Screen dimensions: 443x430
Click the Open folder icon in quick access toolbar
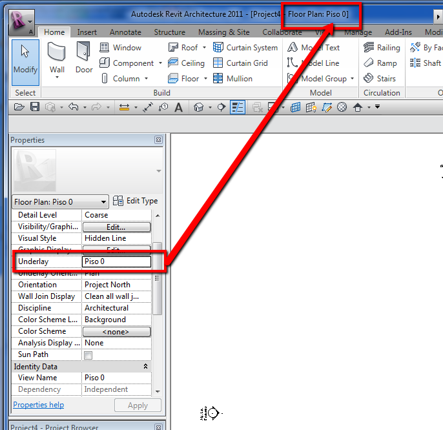19,107
